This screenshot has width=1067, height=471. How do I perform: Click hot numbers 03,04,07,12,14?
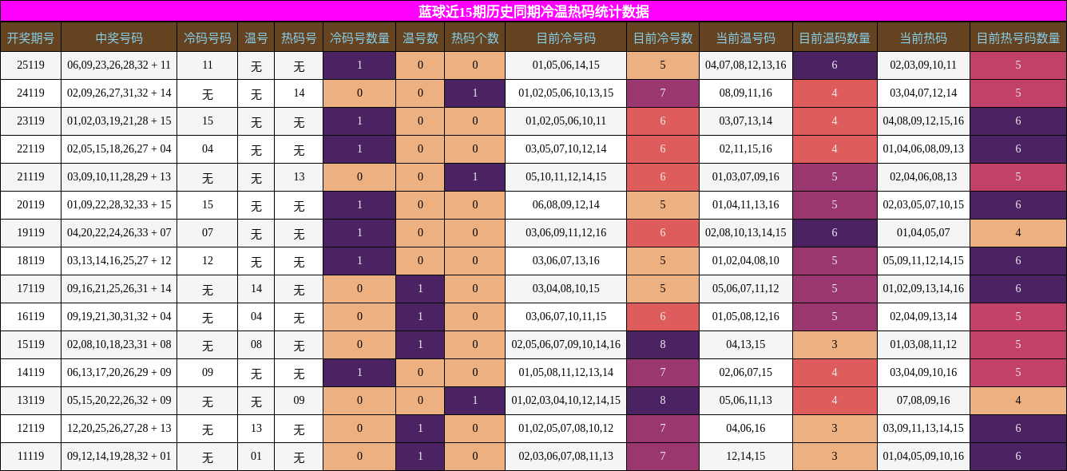923,93
